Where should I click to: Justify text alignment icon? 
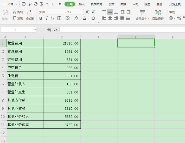click(122, 18)
